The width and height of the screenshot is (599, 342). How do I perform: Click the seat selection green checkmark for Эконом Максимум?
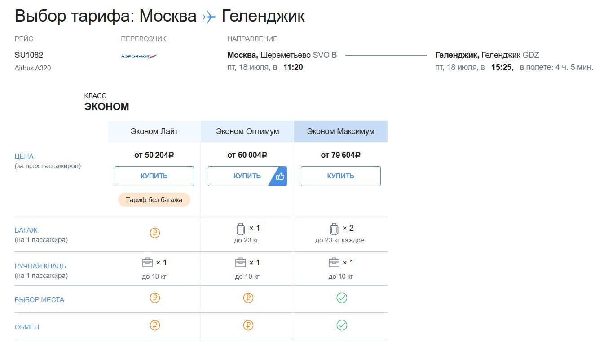coord(342,298)
